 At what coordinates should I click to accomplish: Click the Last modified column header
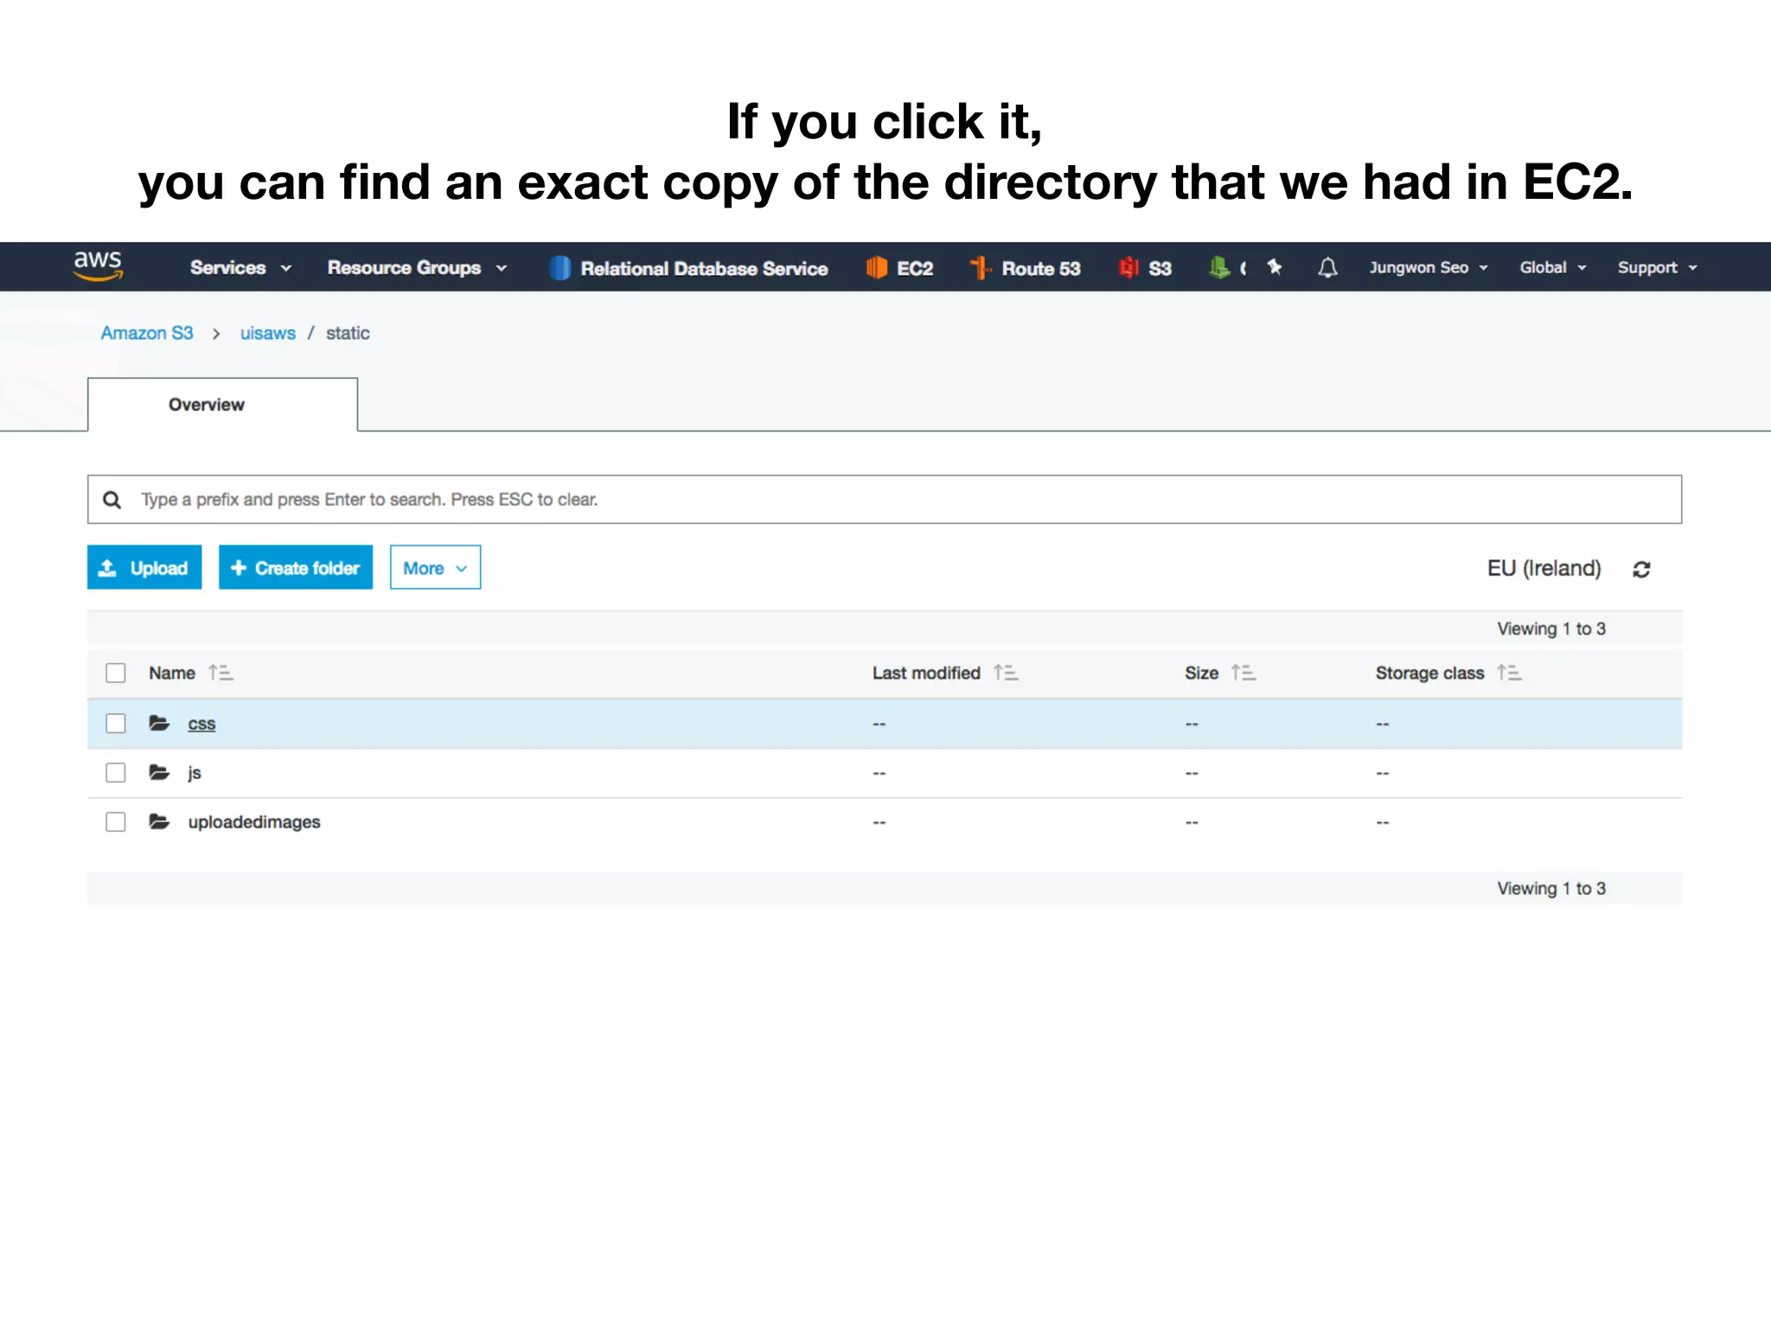(926, 673)
